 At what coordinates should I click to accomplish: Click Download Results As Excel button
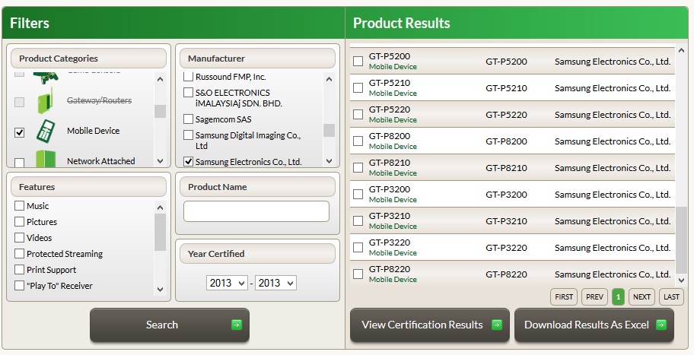[x=594, y=325]
